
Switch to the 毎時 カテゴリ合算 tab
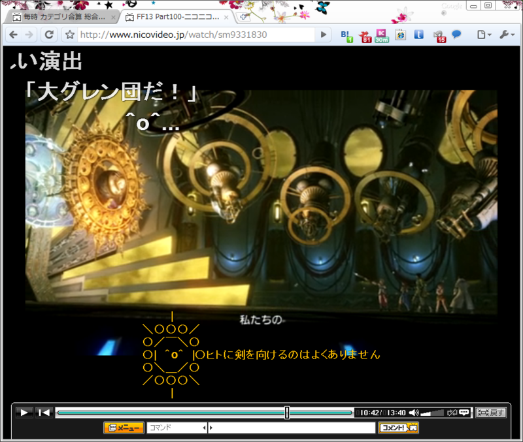tap(62, 17)
